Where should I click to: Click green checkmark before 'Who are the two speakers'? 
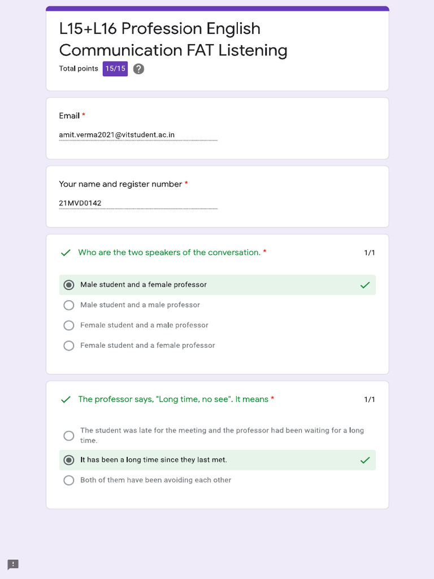(66, 253)
